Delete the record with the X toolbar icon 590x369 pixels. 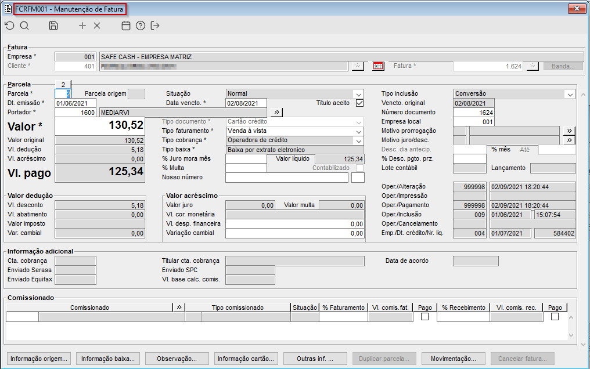[97, 26]
